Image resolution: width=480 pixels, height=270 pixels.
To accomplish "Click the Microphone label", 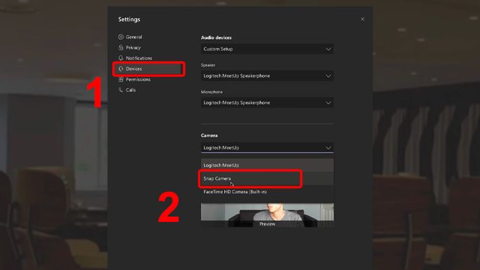I will [x=211, y=92].
